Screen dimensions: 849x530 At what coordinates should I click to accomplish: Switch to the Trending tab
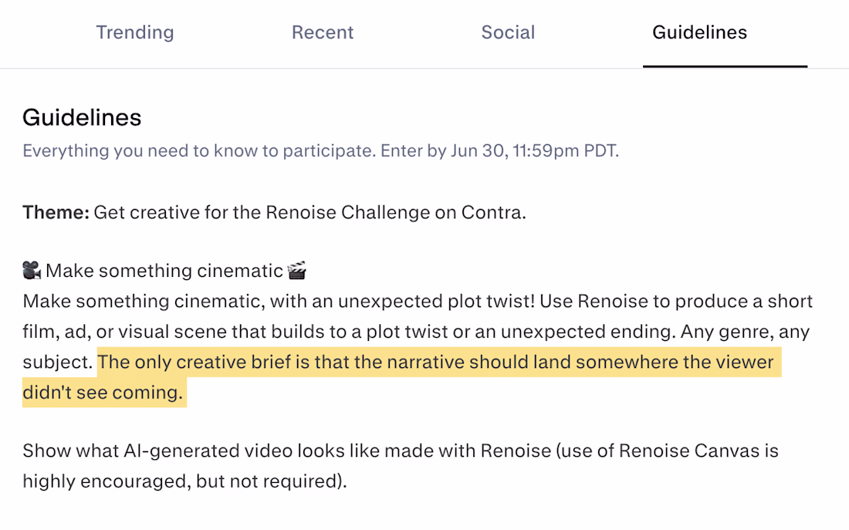point(135,32)
